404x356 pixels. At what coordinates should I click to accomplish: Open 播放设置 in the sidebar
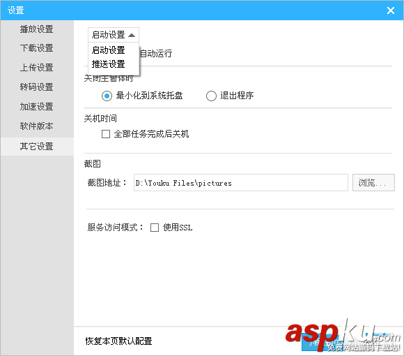click(37, 29)
